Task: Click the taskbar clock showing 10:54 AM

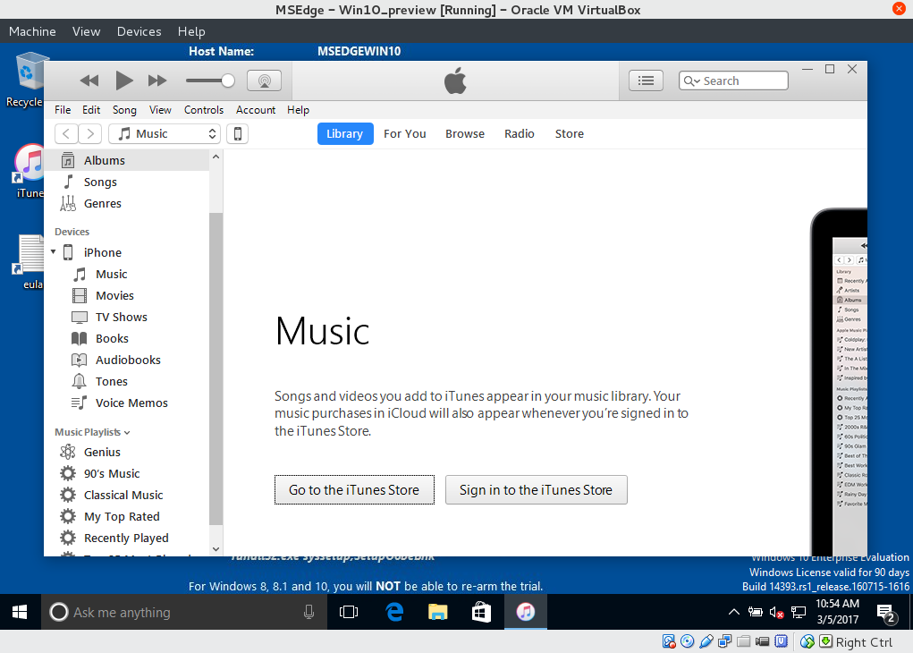Action: pyautogui.click(x=837, y=612)
